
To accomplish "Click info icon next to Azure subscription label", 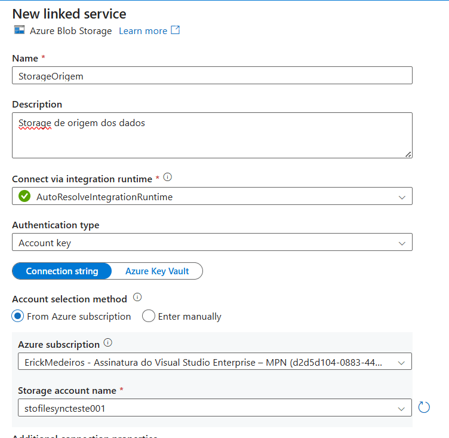I will point(108,343).
